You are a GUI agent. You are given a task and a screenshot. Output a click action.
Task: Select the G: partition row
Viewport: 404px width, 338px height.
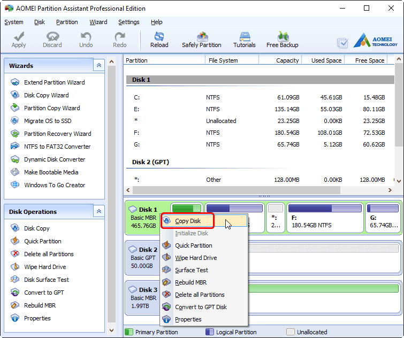[259, 145]
